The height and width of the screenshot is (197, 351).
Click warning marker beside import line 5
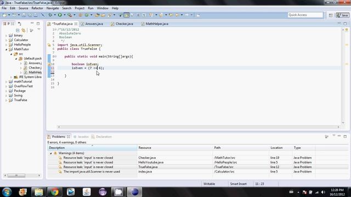pyautogui.click(x=49, y=45)
